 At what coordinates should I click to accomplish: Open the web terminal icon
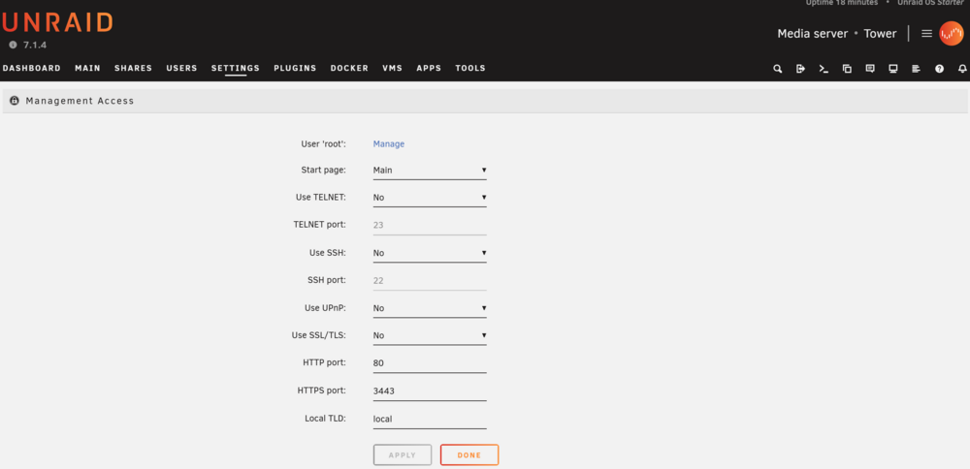pos(824,69)
